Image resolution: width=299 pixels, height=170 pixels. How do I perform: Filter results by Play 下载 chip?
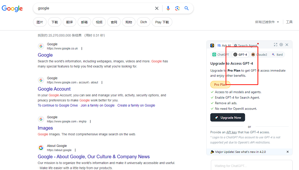pyautogui.click(x=162, y=22)
